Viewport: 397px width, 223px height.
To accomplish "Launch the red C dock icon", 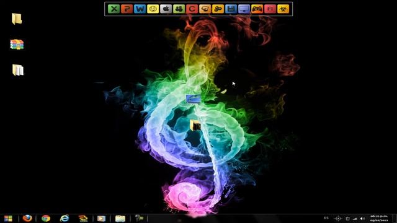I will [x=192, y=9].
